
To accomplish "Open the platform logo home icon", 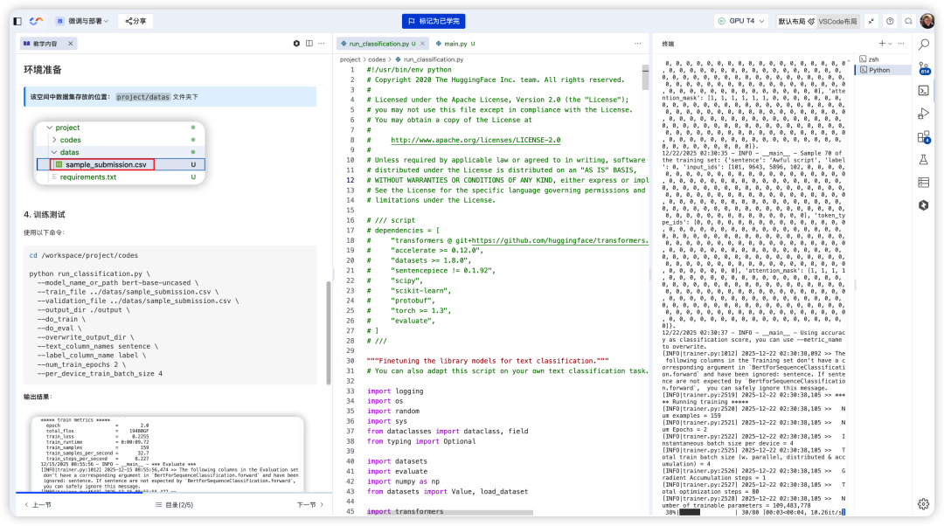I will pos(36,21).
